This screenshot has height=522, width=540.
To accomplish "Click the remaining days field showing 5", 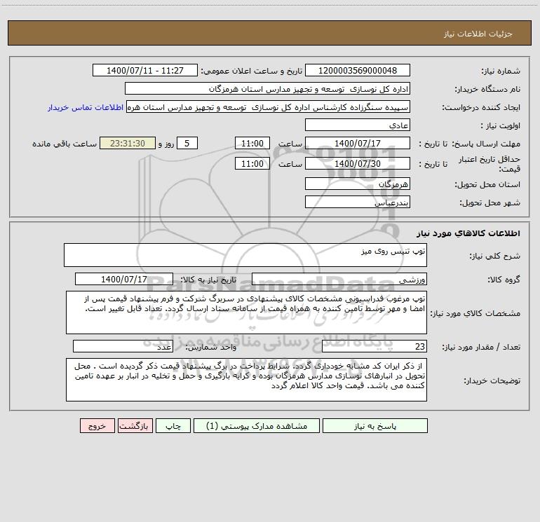I will (x=187, y=143).
